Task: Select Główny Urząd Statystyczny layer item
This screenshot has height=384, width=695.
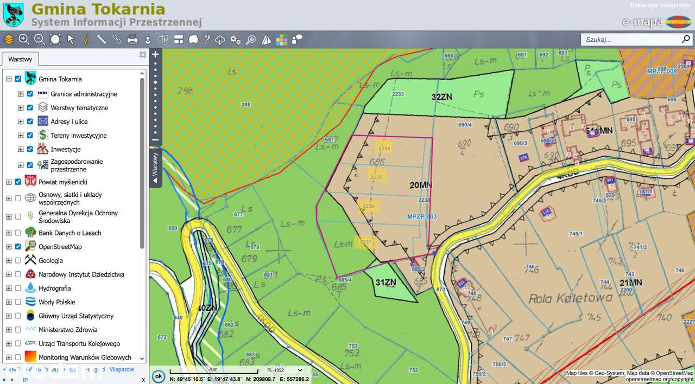Action: [x=76, y=316]
